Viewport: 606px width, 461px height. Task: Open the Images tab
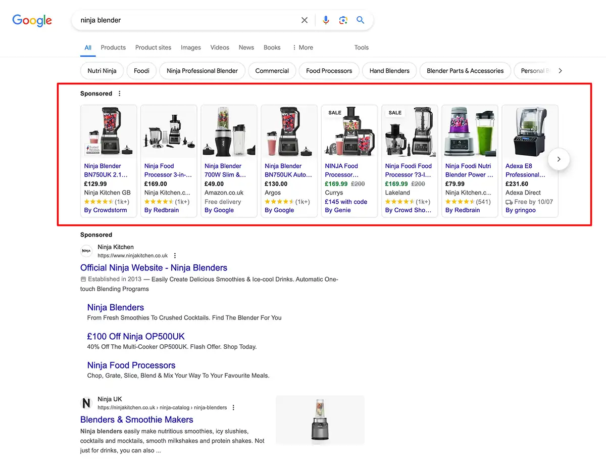191,48
